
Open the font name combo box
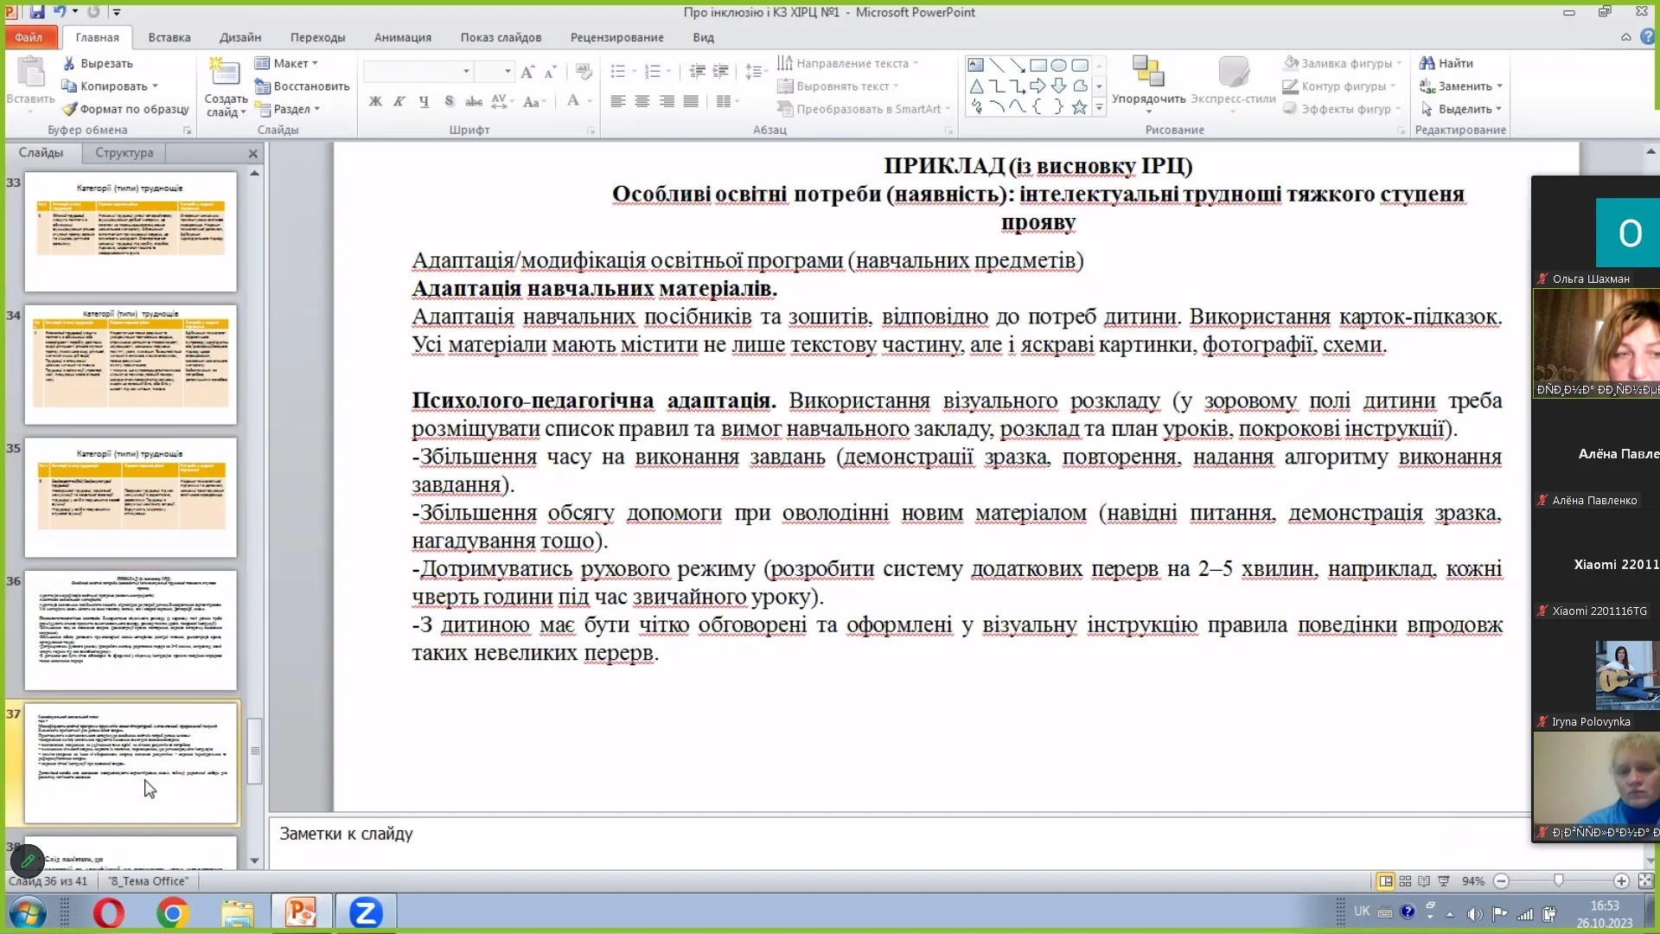click(417, 71)
